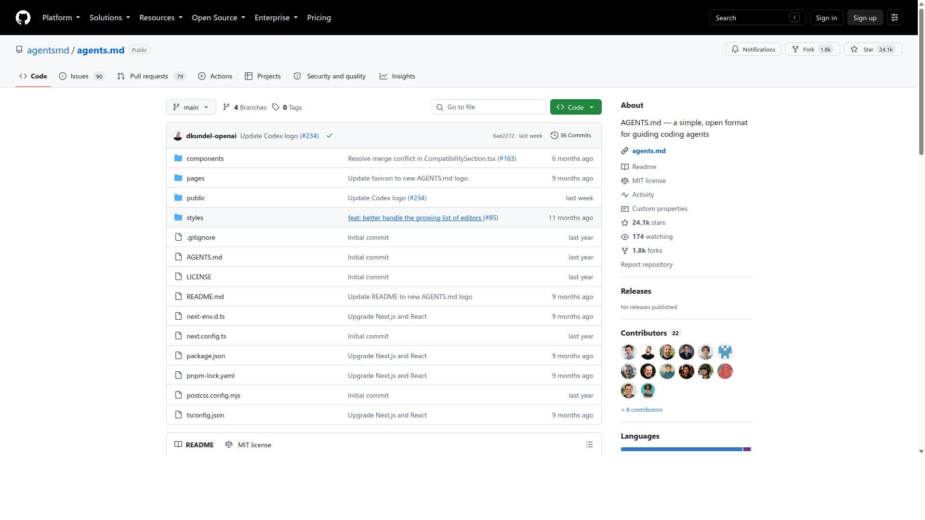
Task: Open the agentsmd owner link
Action: pos(48,50)
